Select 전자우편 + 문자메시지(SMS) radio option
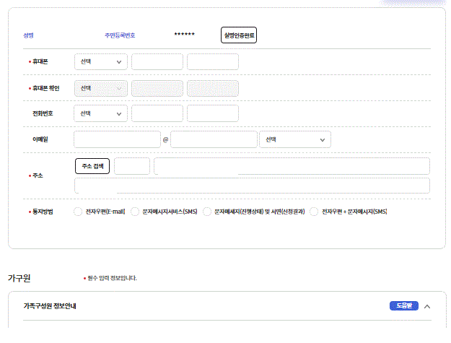This screenshot has height=343, width=451. point(314,212)
